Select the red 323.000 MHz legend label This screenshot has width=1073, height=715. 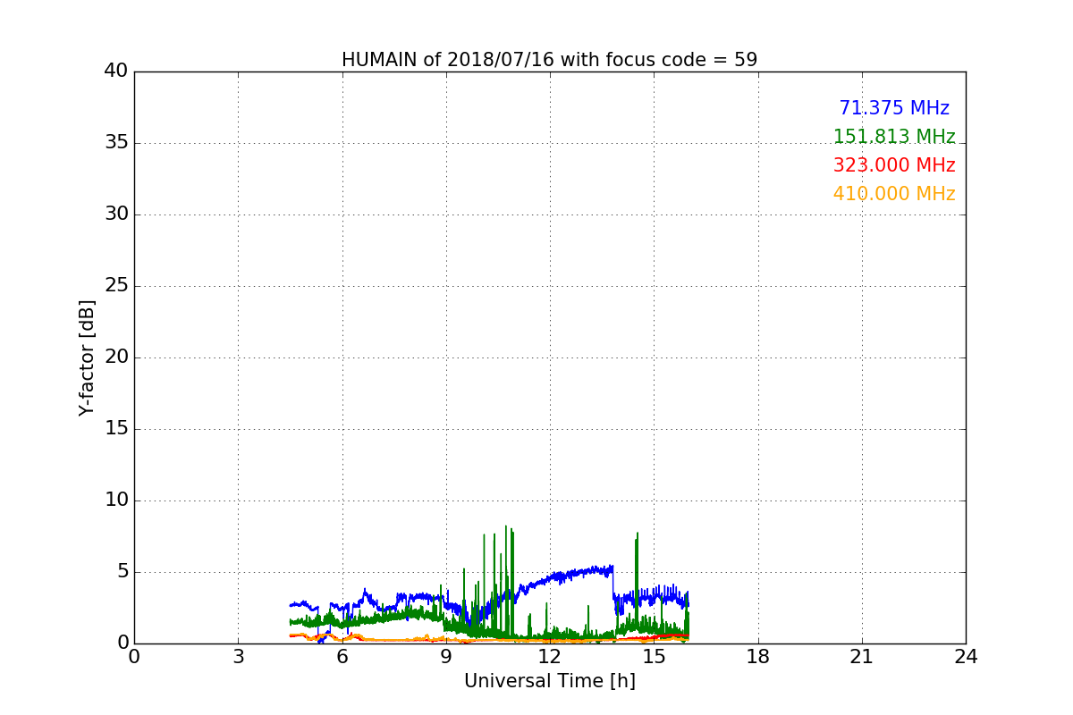(893, 165)
